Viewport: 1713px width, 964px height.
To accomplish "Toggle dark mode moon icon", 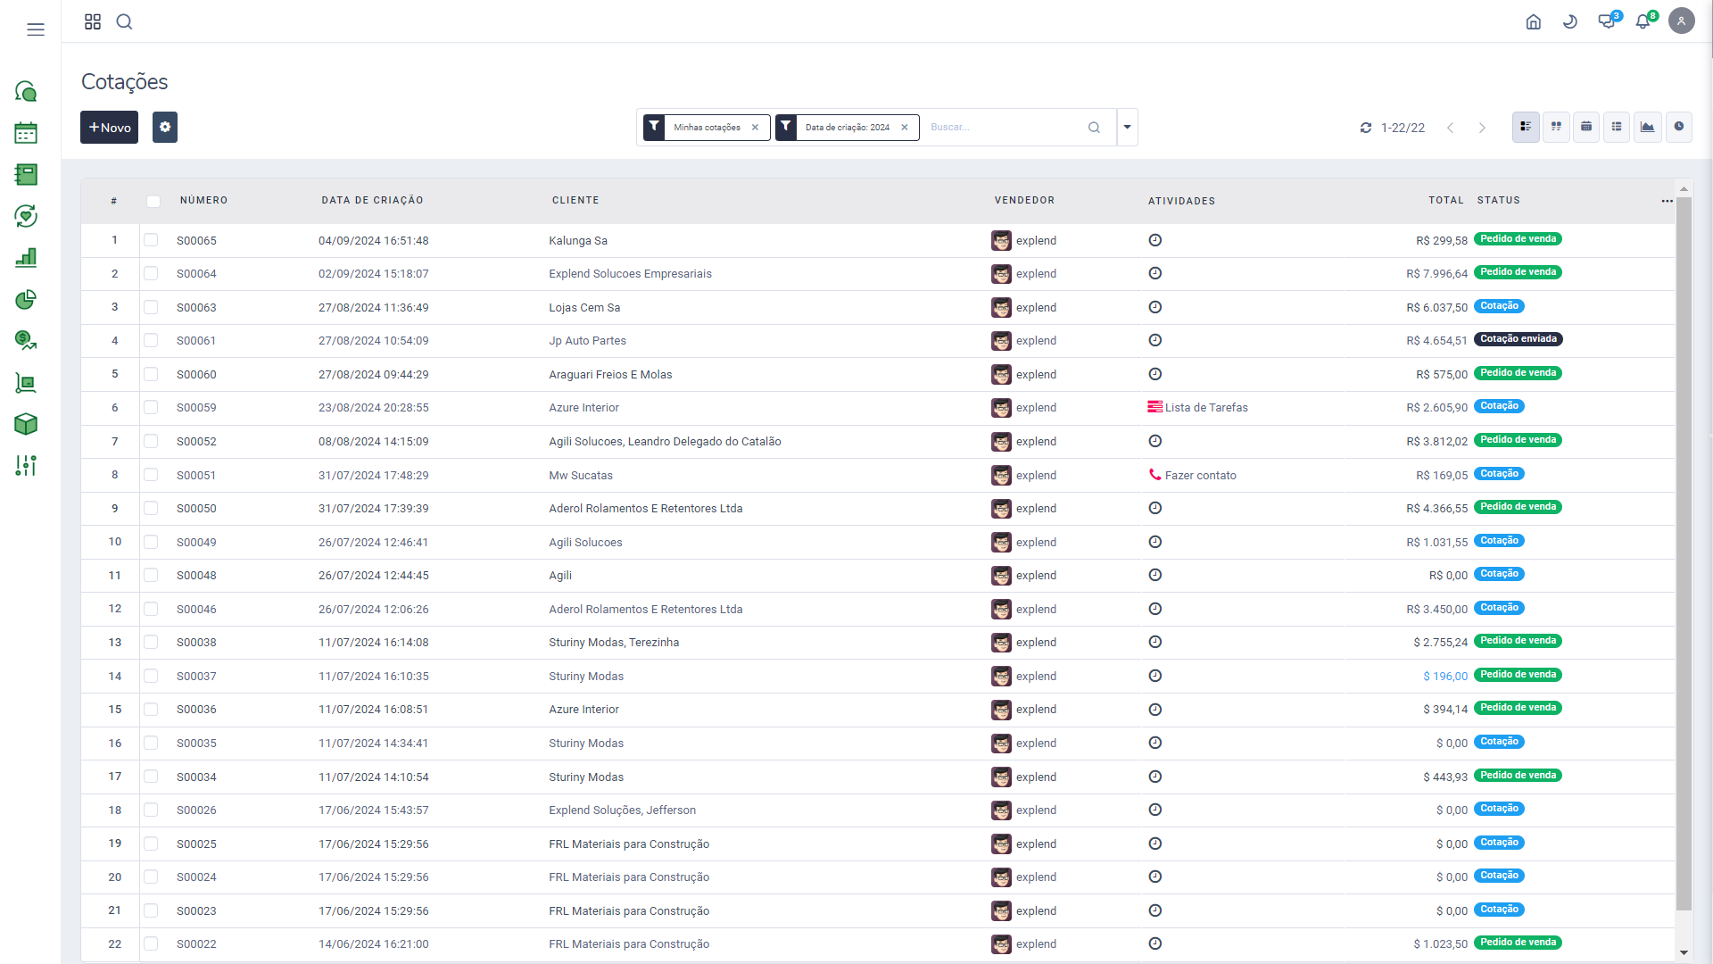I will [1570, 21].
